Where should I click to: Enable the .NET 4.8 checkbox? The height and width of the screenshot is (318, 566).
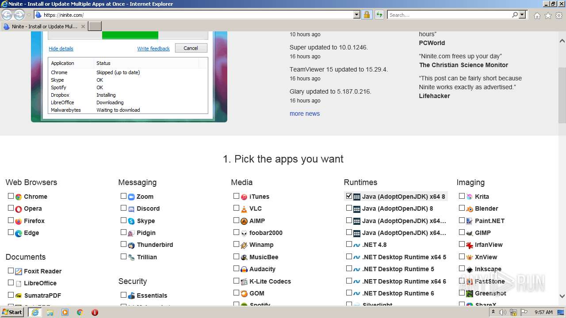[349, 244]
